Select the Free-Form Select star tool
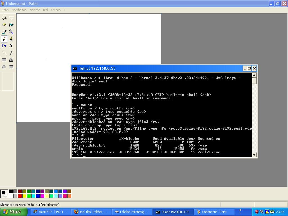The height and width of the screenshot is (216, 288). (x=4, y=18)
